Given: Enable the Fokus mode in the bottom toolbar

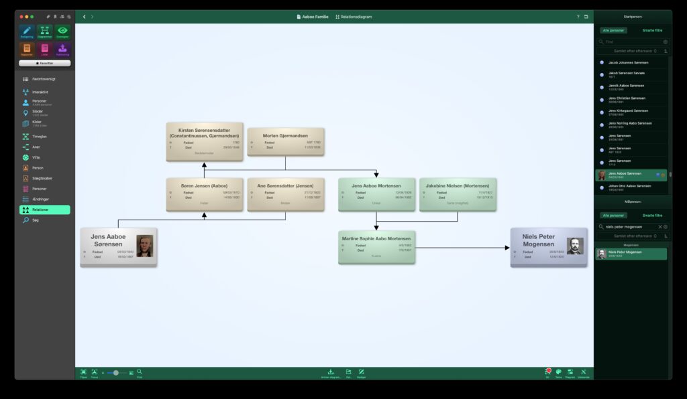Looking at the screenshot, I should point(94,372).
